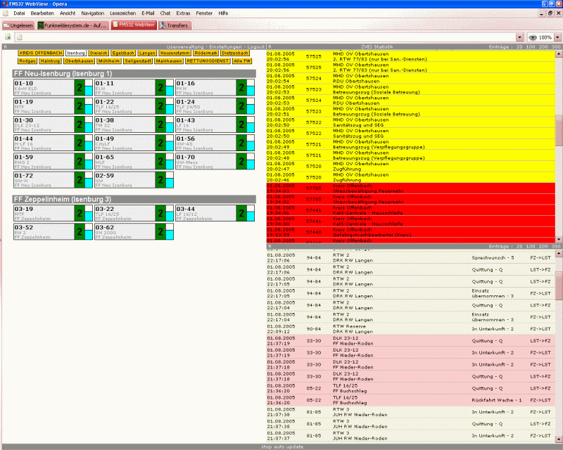Open the Extras menu
Image resolution: width=563 pixels, height=450 pixels.
coord(183,13)
